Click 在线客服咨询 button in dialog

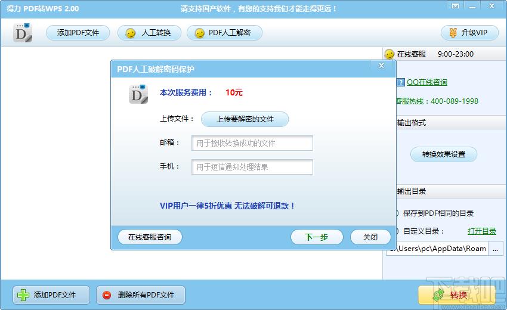point(150,237)
